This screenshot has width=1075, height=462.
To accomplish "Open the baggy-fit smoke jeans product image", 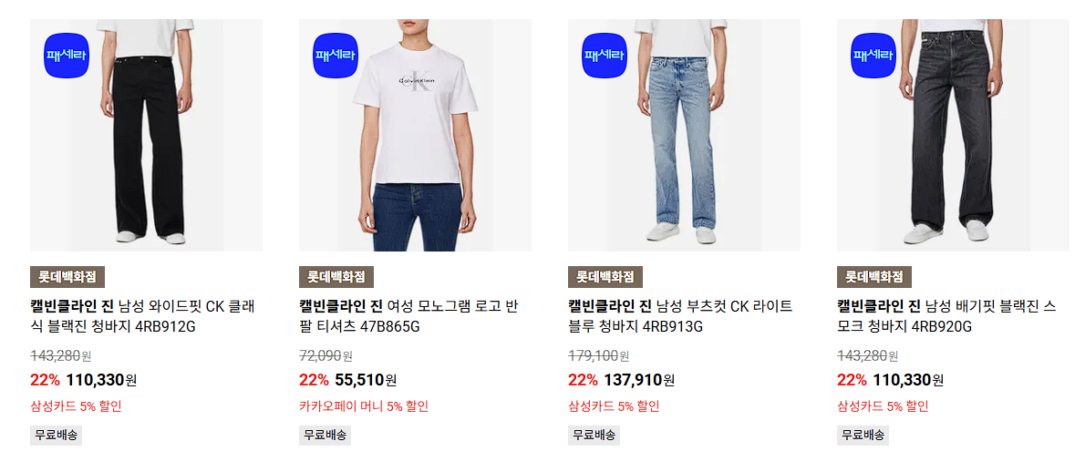I will (x=953, y=135).
